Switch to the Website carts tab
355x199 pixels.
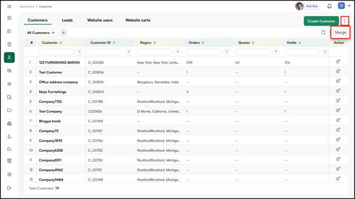click(x=138, y=20)
